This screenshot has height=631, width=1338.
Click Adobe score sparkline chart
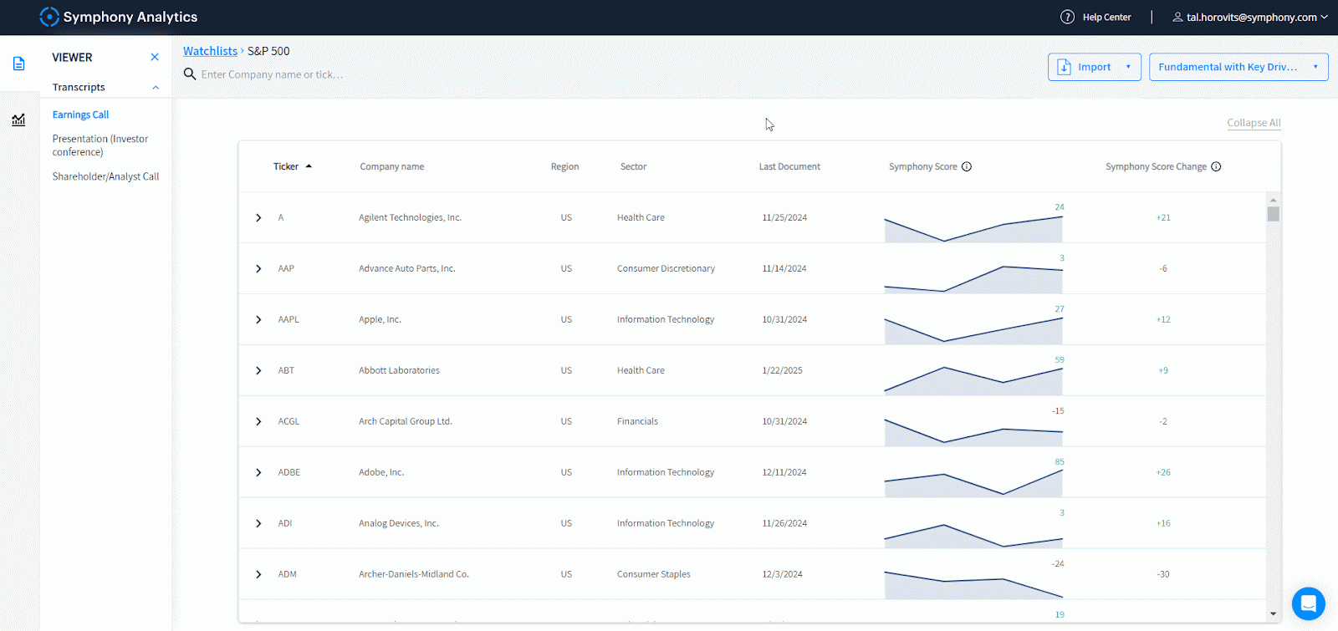pyautogui.click(x=973, y=483)
